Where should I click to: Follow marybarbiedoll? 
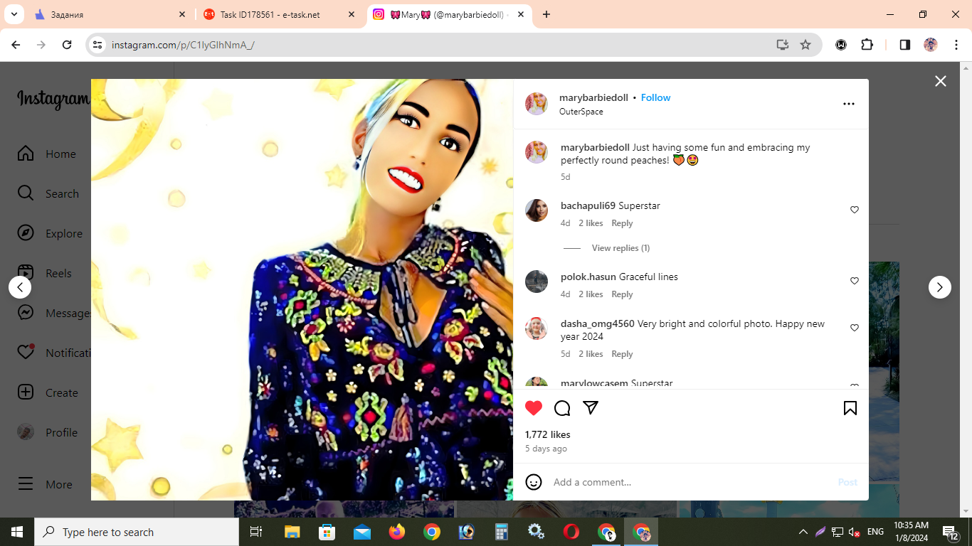pyautogui.click(x=656, y=97)
